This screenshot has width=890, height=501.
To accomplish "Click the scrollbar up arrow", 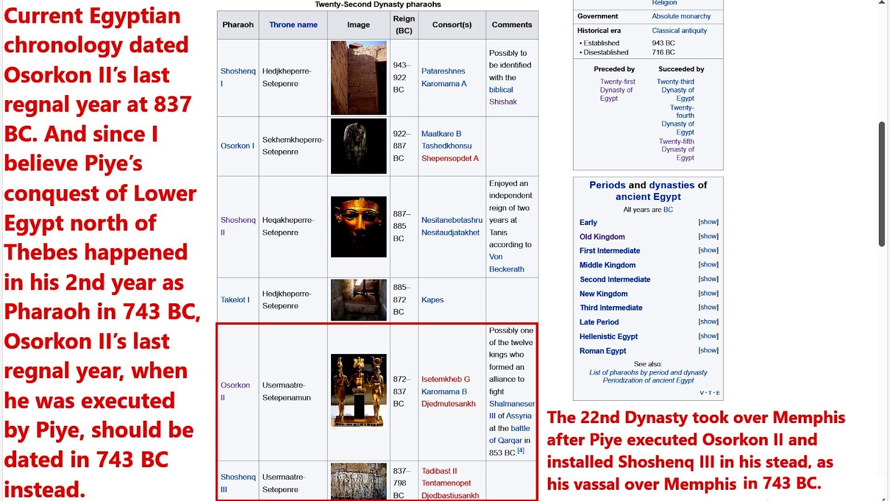I will [882, 3].
